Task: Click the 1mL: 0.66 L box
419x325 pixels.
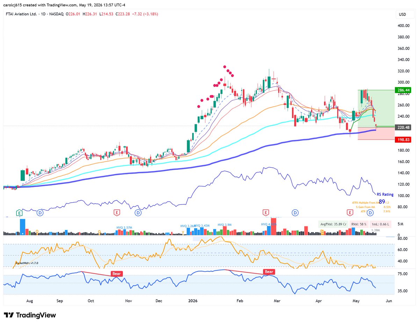Action: (x=381, y=224)
